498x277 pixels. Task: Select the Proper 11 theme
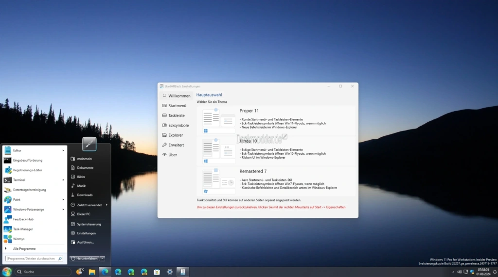276,120
